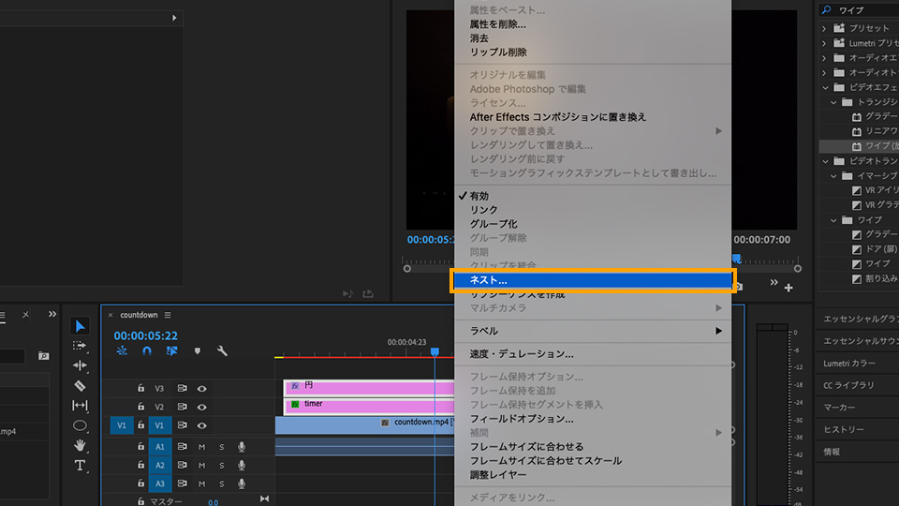Click the master track go-to-end icon
The width and height of the screenshot is (899, 506).
tap(264, 499)
